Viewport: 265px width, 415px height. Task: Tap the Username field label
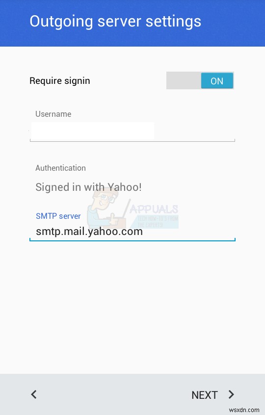point(53,114)
